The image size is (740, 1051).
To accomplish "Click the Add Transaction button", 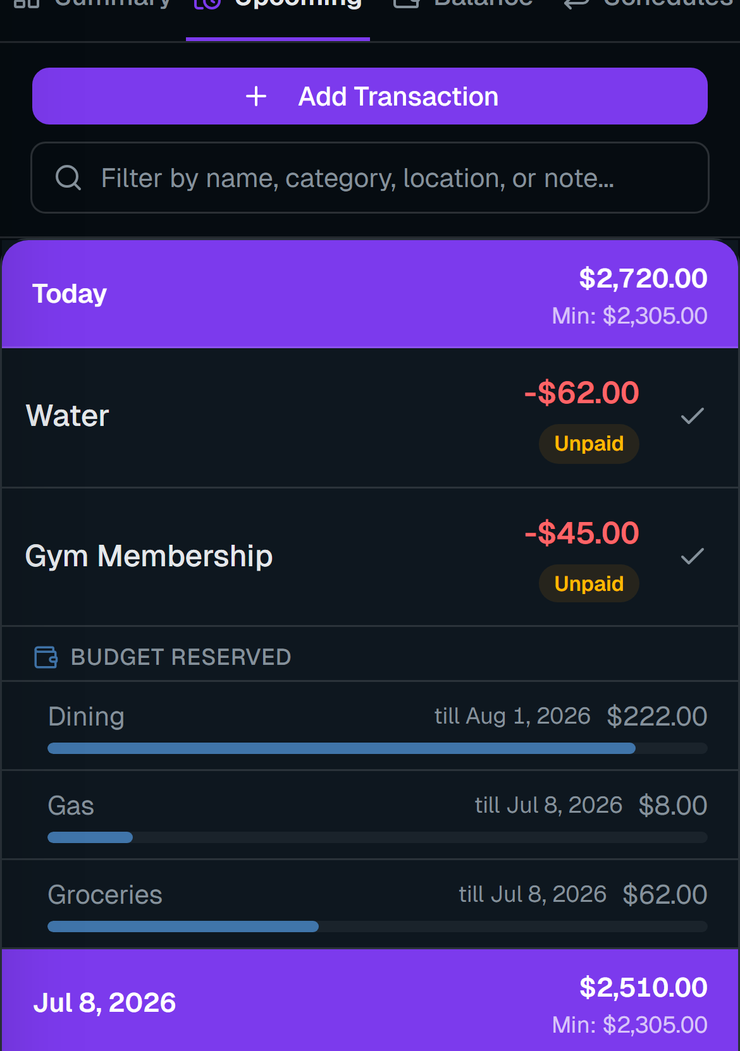I will (370, 96).
